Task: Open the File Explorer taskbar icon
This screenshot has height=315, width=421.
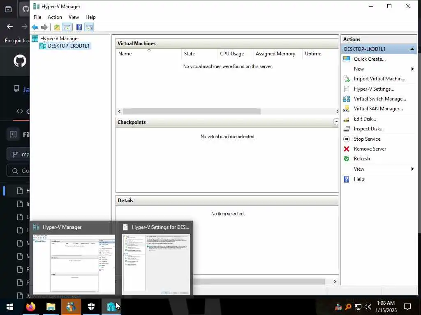Action: tap(51, 307)
